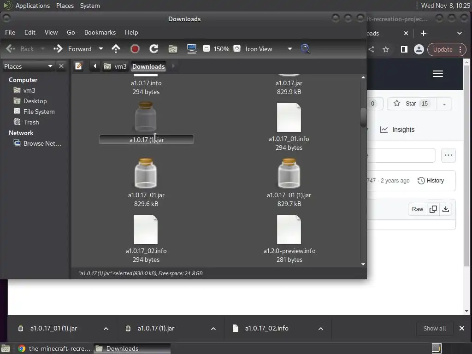Open Insights tab in browser
472x354 pixels.
pyautogui.click(x=397, y=130)
